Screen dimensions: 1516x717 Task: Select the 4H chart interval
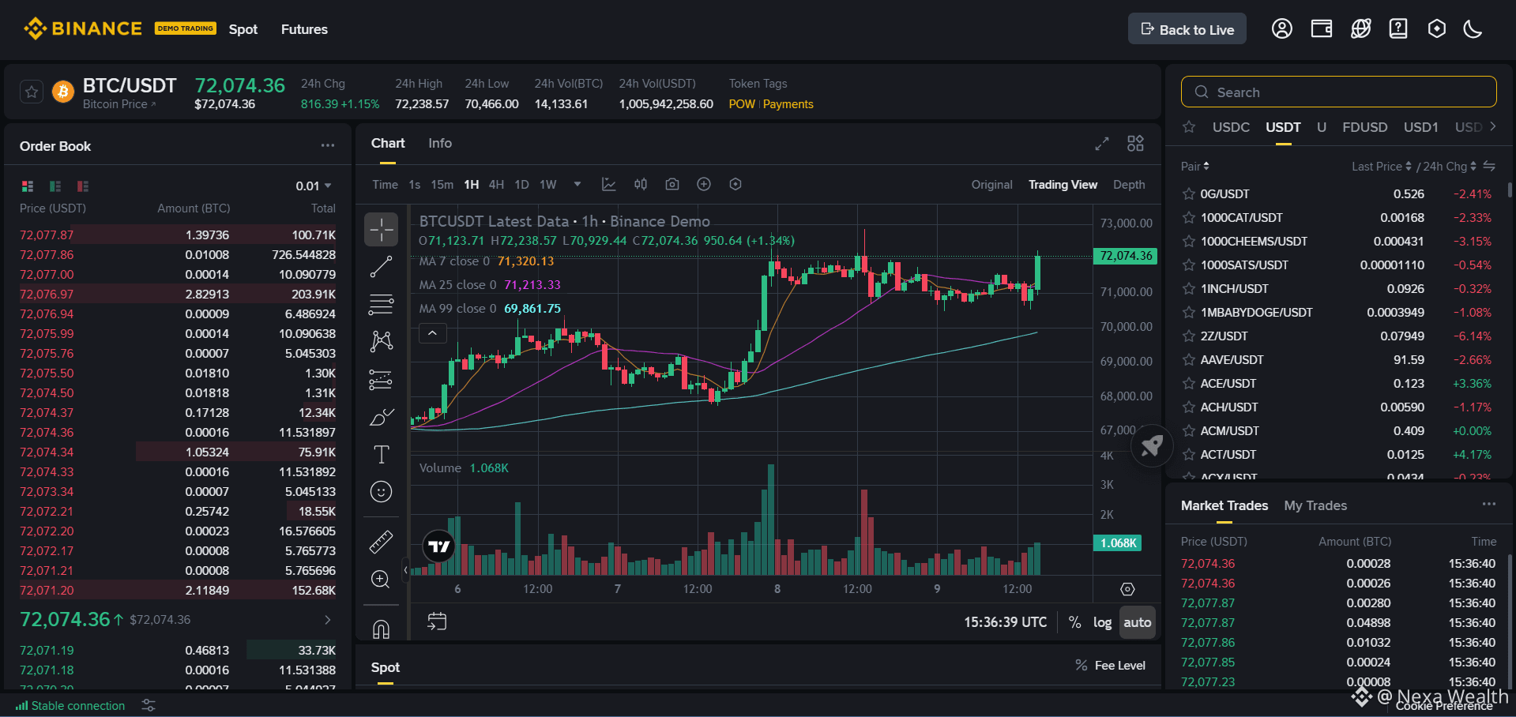(x=496, y=184)
